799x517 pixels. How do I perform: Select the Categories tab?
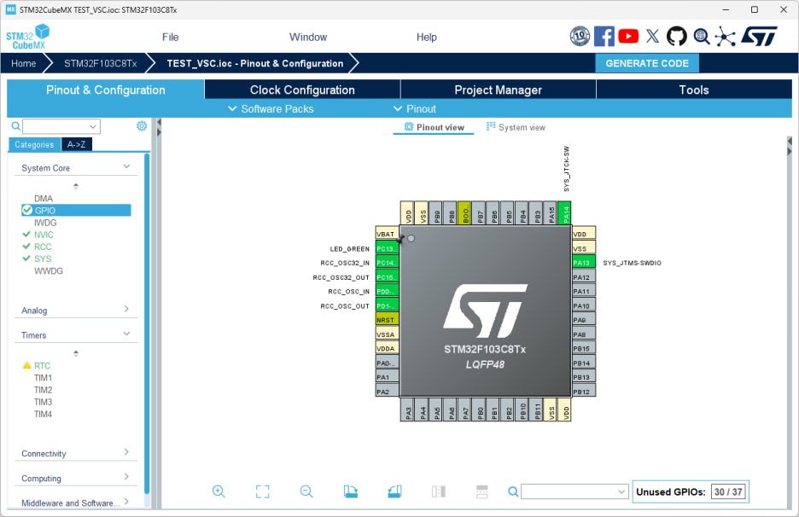tap(34, 145)
